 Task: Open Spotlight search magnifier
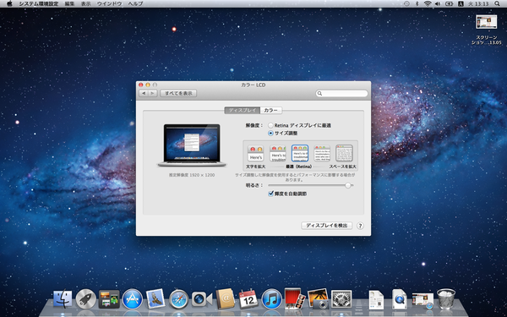(x=497, y=3)
